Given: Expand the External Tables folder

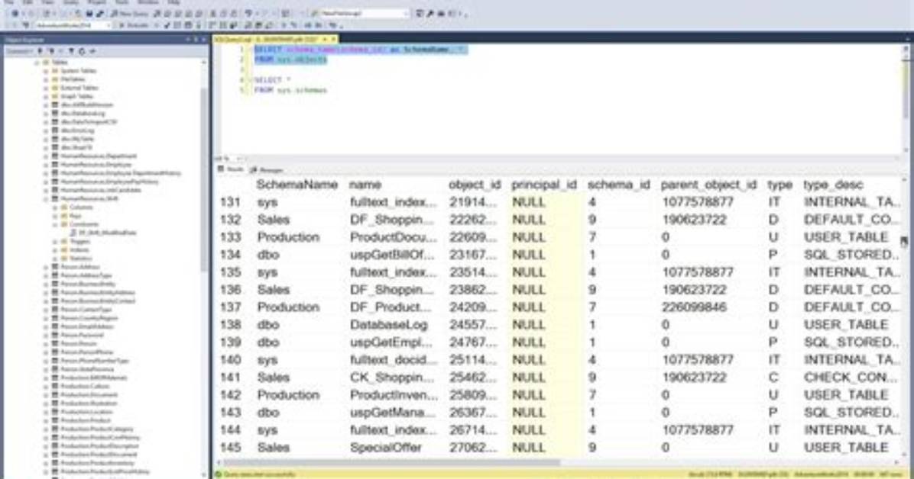Looking at the screenshot, I should pyautogui.click(x=46, y=88).
